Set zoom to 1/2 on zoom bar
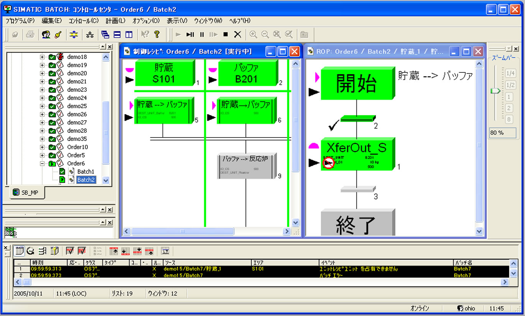Viewport: 525px width, 316px height. pos(510,85)
